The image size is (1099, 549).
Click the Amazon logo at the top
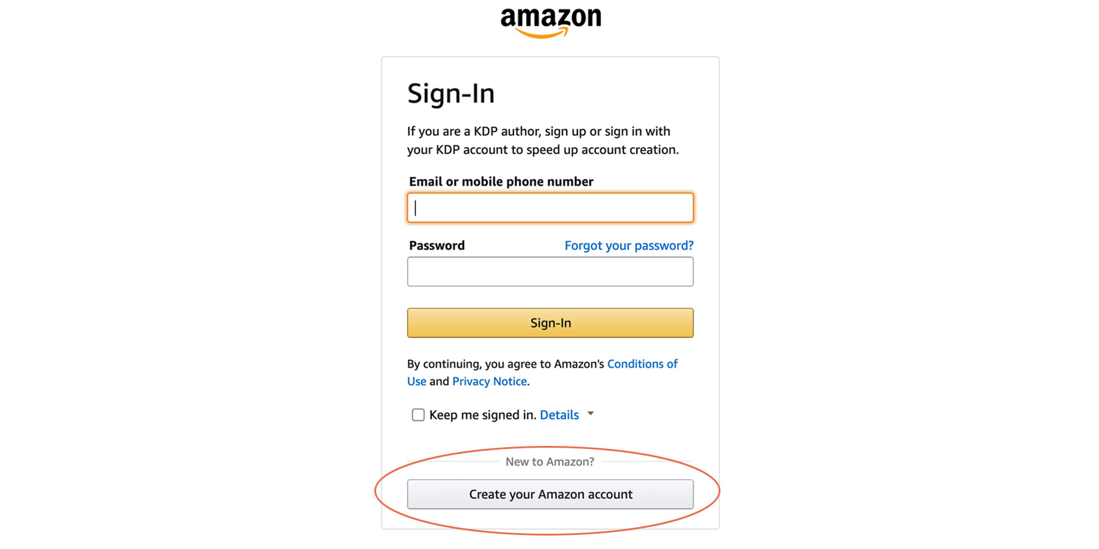(x=549, y=16)
